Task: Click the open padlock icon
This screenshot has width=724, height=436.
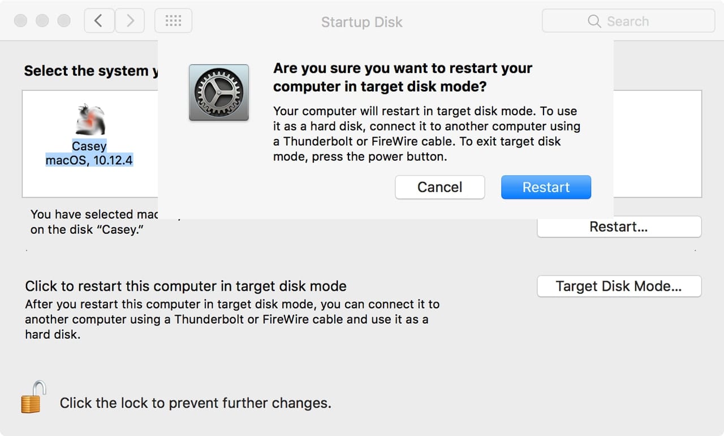Action: (33, 398)
